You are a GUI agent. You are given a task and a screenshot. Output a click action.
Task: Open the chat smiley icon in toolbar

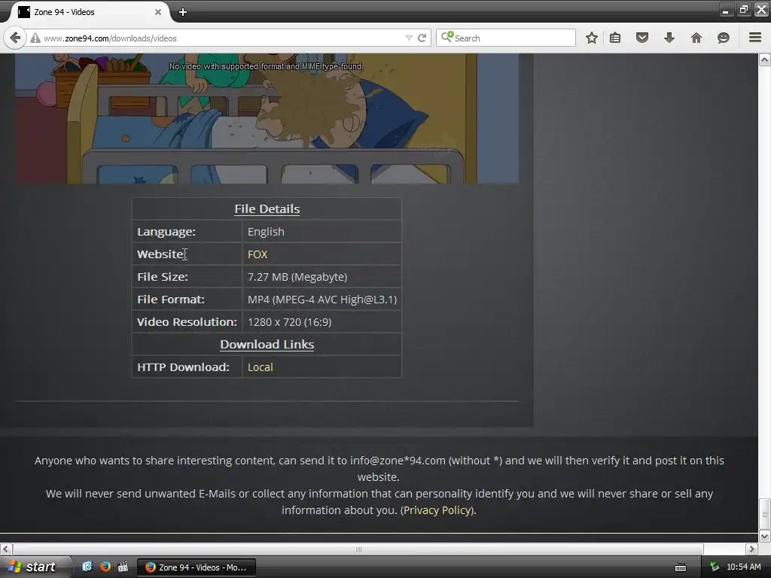[723, 38]
